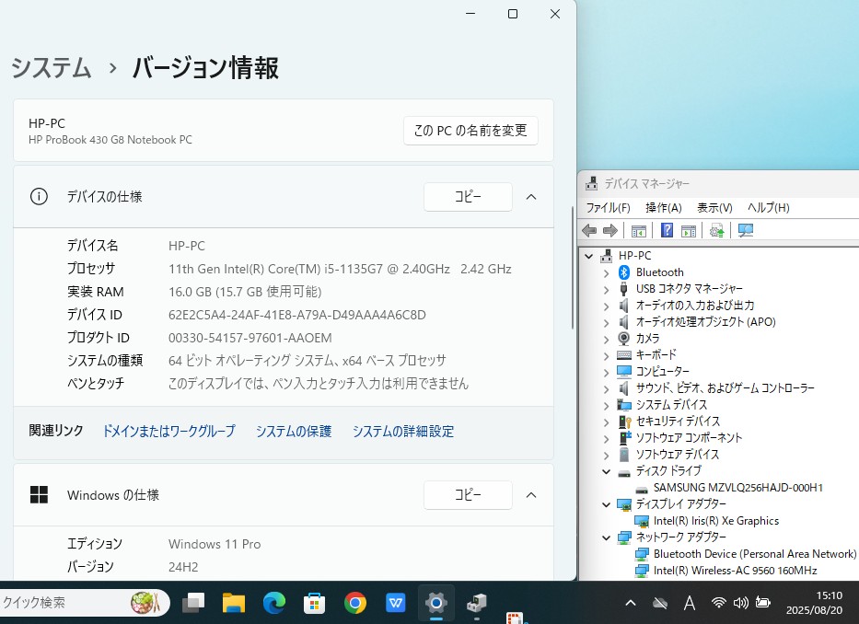Click the Windows logo beside Windows の仕様
The width and height of the screenshot is (859, 624).
pyautogui.click(x=39, y=495)
